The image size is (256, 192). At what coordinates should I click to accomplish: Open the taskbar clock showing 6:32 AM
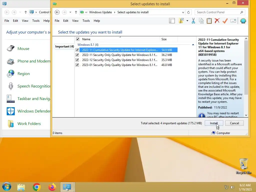245,187
